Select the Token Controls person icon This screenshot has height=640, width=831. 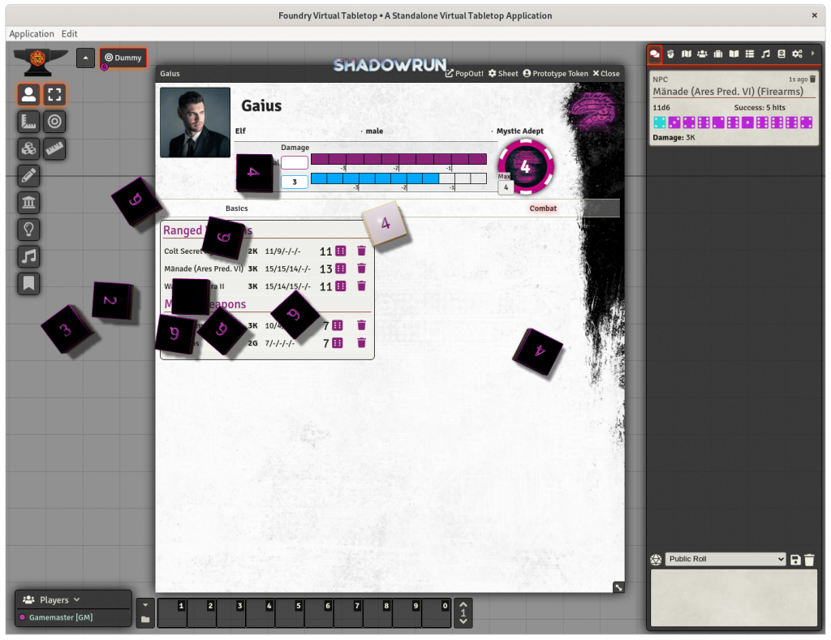click(x=28, y=95)
